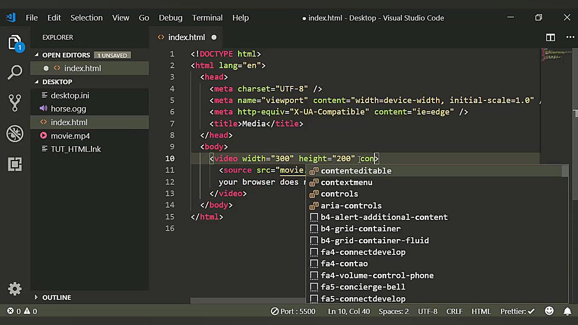
Task: Open the Manage gear settings menu
Action: tap(15, 289)
